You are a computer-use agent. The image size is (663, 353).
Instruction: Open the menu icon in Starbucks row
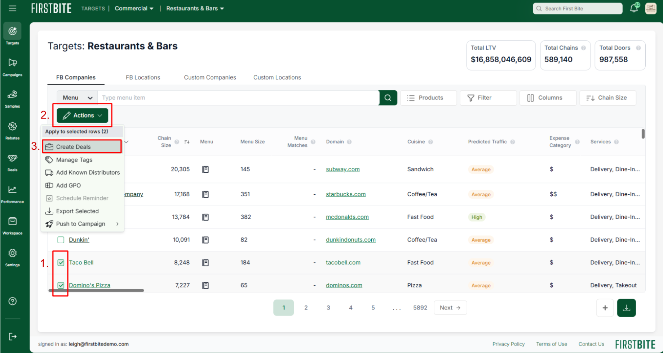coord(205,194)
